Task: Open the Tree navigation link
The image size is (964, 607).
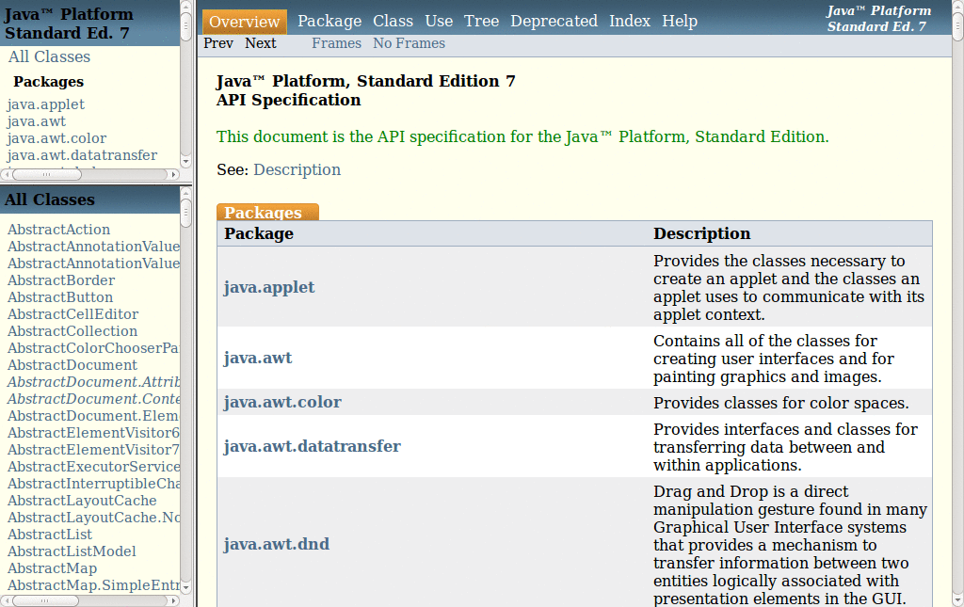Action: [481, 21]
